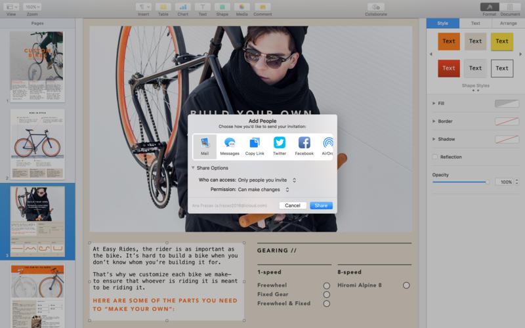Select the Fixed Gear radio option
Screen dimensions: 525x328
click(x=326, y=295)
